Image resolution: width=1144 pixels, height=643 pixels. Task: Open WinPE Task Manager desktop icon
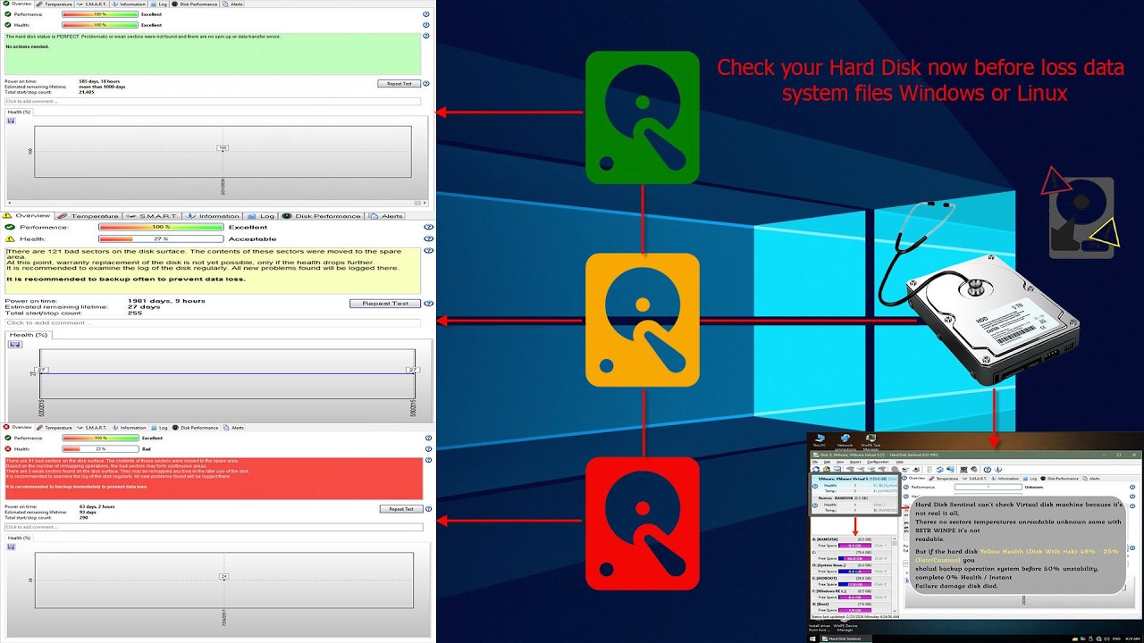[871, 441]
